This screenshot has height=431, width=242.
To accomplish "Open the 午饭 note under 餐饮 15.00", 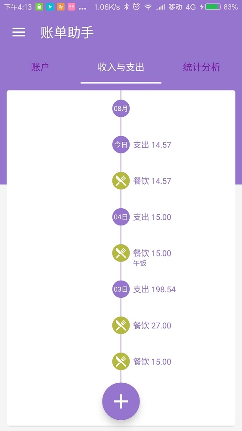I will coord(140,263).
